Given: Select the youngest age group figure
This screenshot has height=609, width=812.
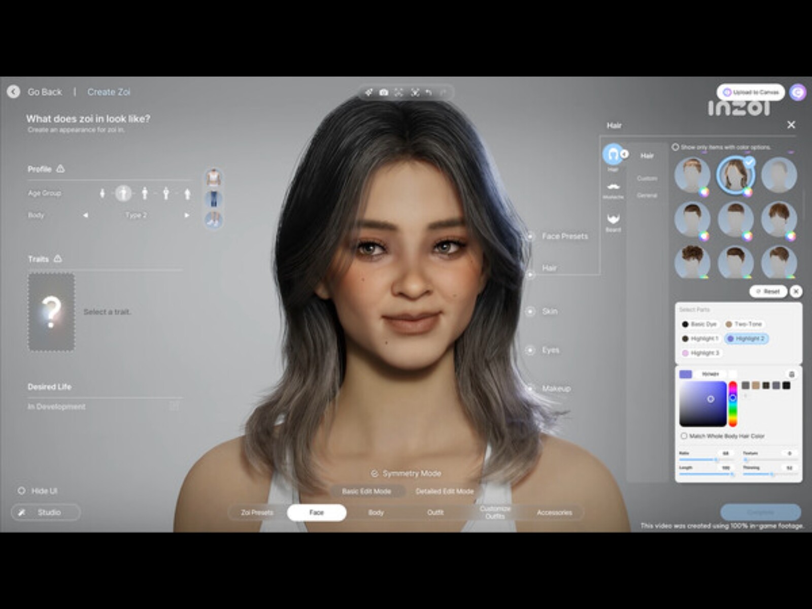Looking at the screenshot, I should [102, 193].
